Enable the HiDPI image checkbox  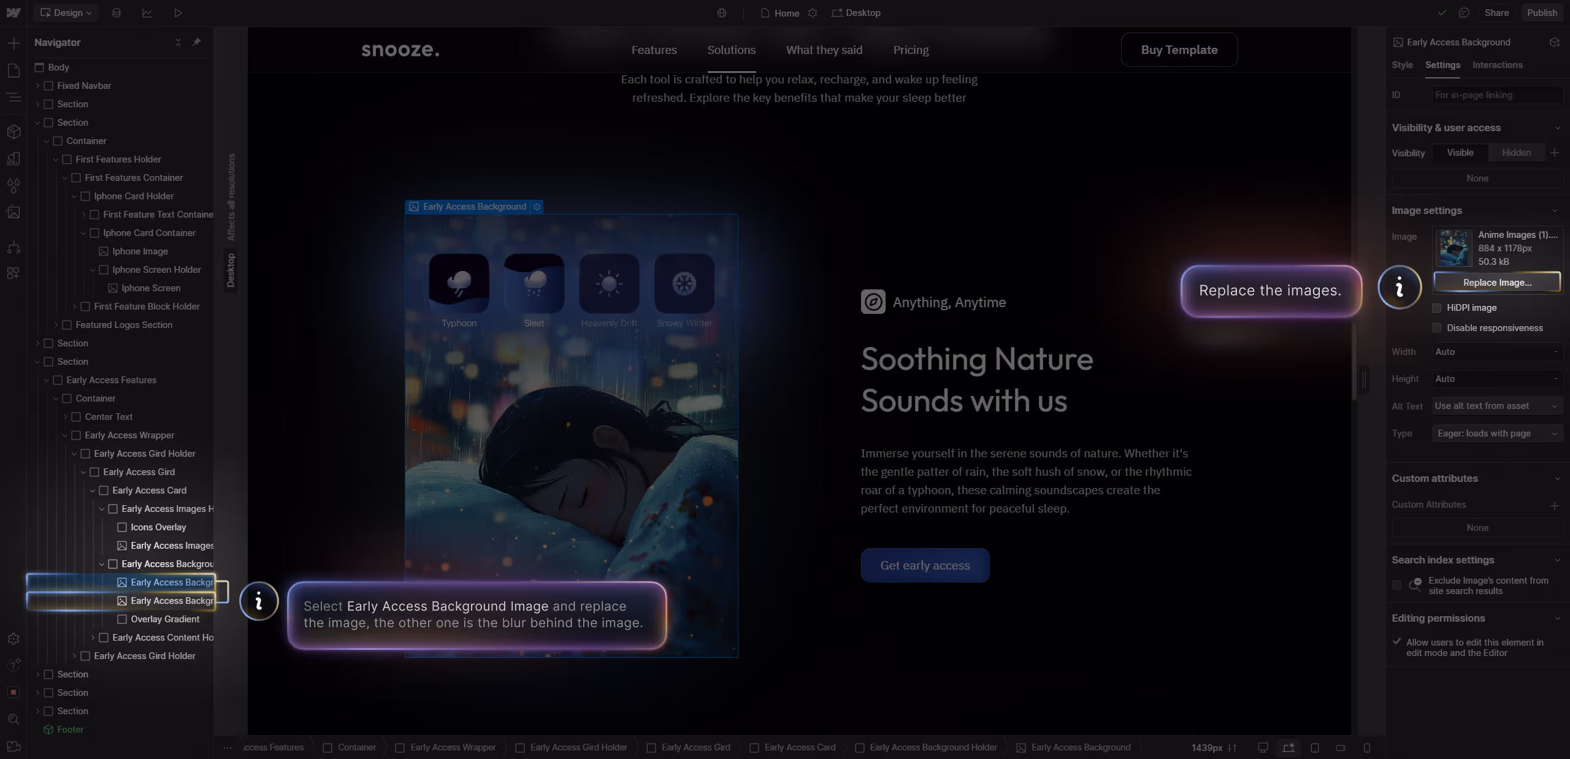click(x=1436, y=308)
